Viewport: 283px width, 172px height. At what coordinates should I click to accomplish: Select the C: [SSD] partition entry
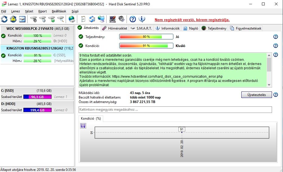click(37, 93)
